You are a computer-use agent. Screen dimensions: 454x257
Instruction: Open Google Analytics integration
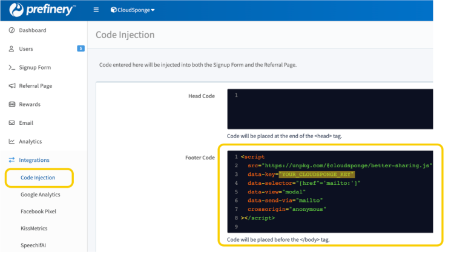[x=41, y=195]
